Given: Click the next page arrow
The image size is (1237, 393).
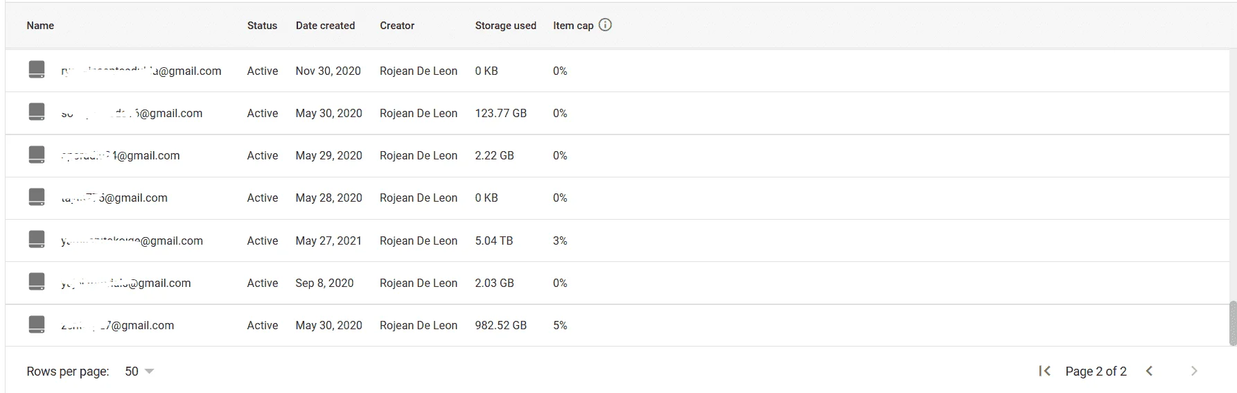Looking at the screenshot, I should pos(1194,371).
